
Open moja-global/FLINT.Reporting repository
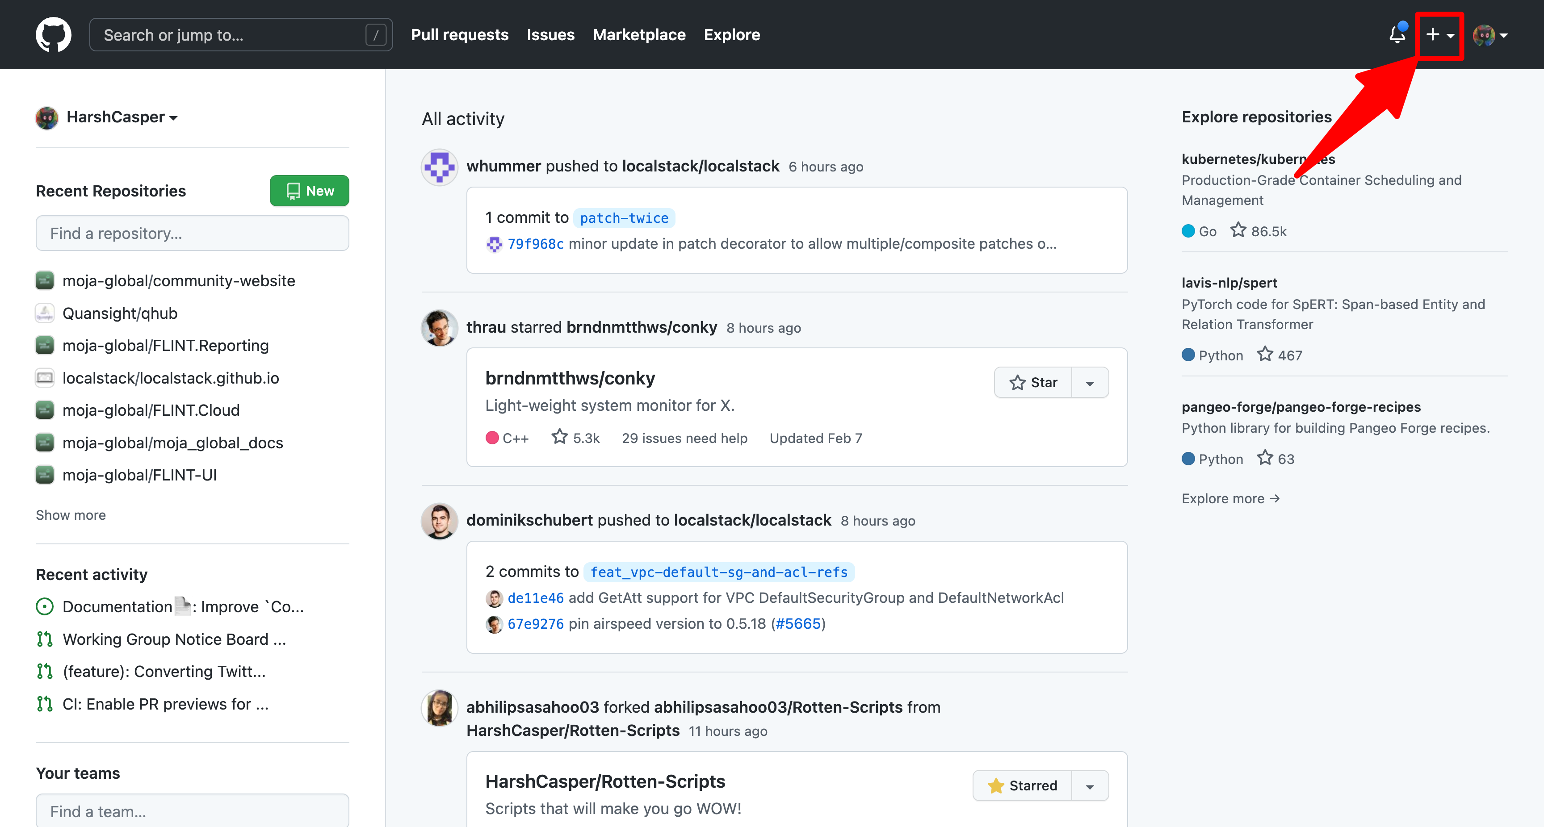(165, 345)
